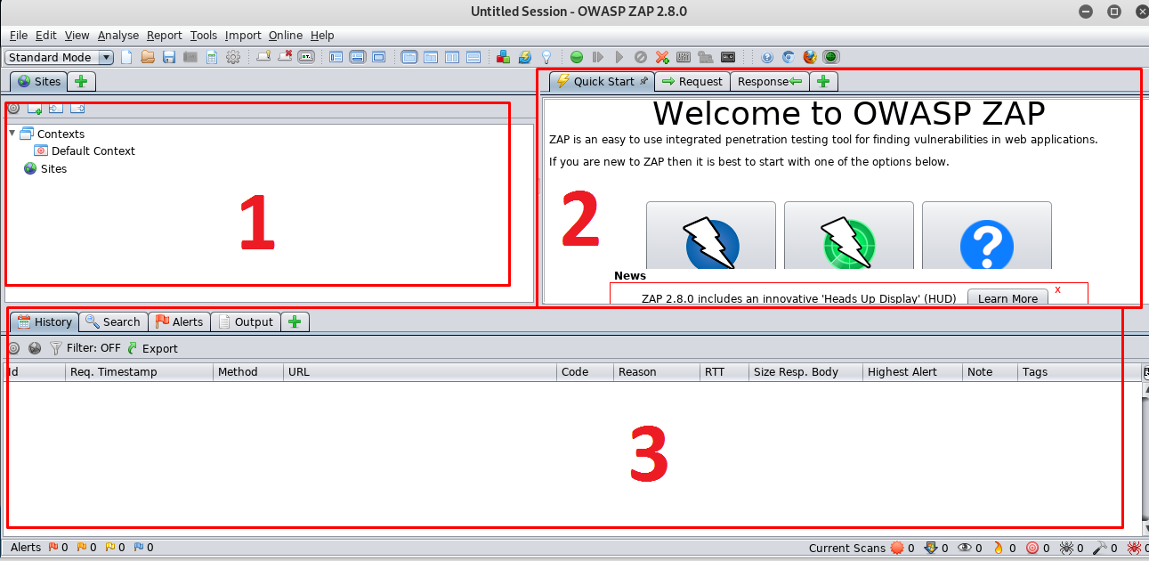Sort history by the URL column header

(x=420, y=372)
